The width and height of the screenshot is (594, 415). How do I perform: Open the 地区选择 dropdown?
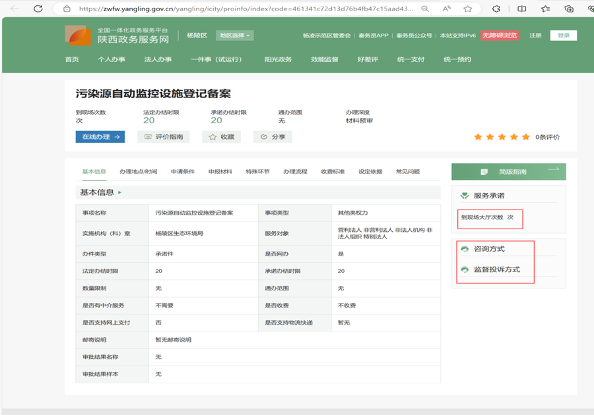[x=234, y=36]
